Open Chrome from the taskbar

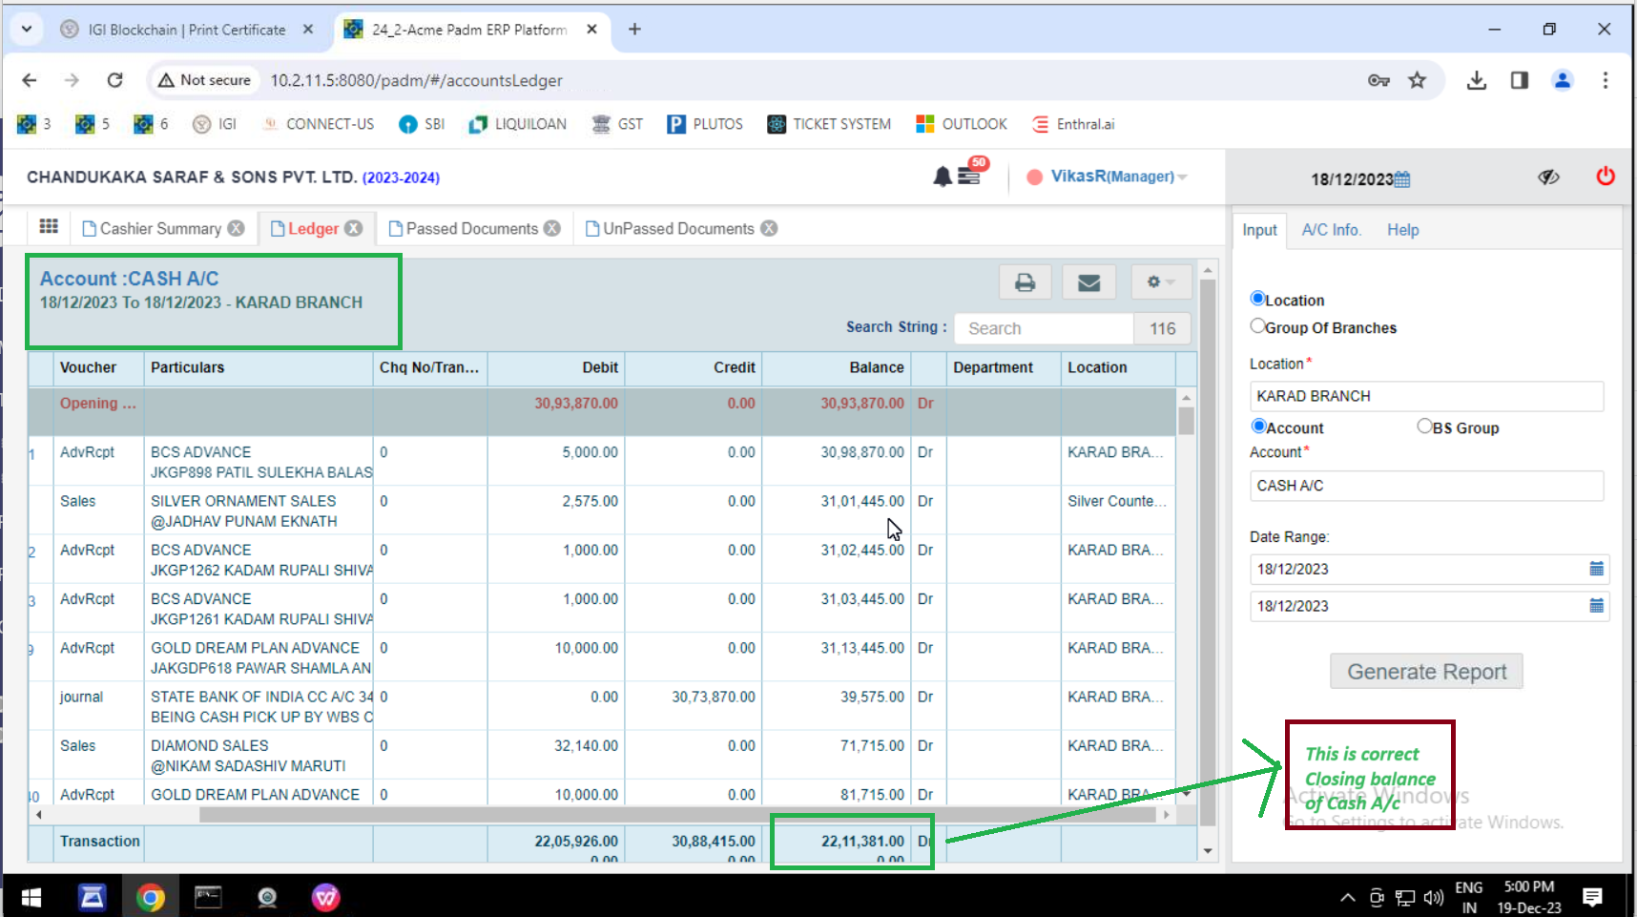pyautogui.click(x=150, y=897)
